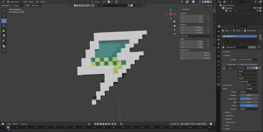Click the outliner search field
The image size is (263, 132).
[238, 2]
